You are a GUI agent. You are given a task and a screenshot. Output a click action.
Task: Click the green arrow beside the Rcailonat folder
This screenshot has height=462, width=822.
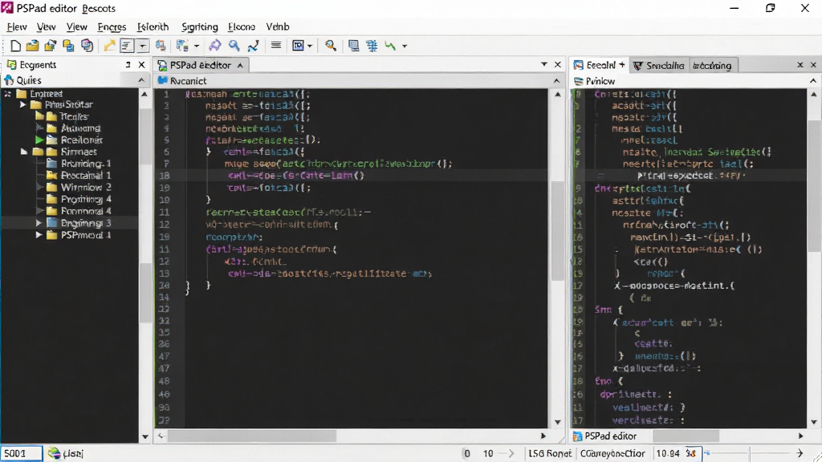pos(39,140)
